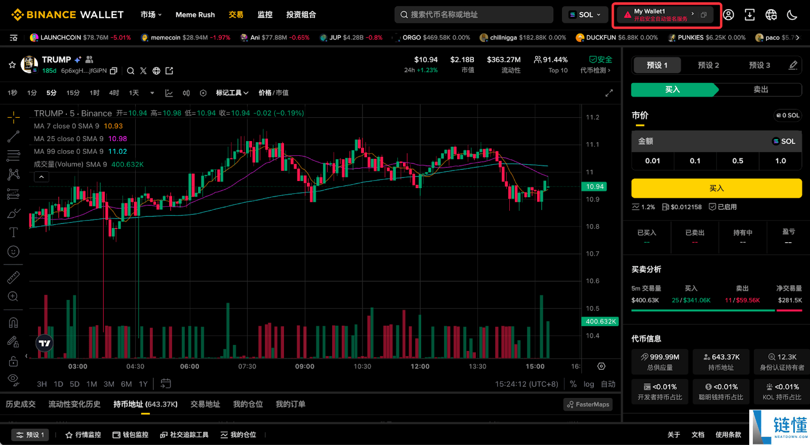Hide all drawings with eye icon

(x=14, y=379)
